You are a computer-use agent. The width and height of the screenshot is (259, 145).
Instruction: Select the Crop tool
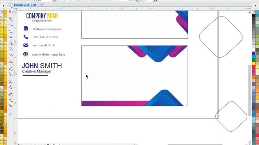point(11,19)
